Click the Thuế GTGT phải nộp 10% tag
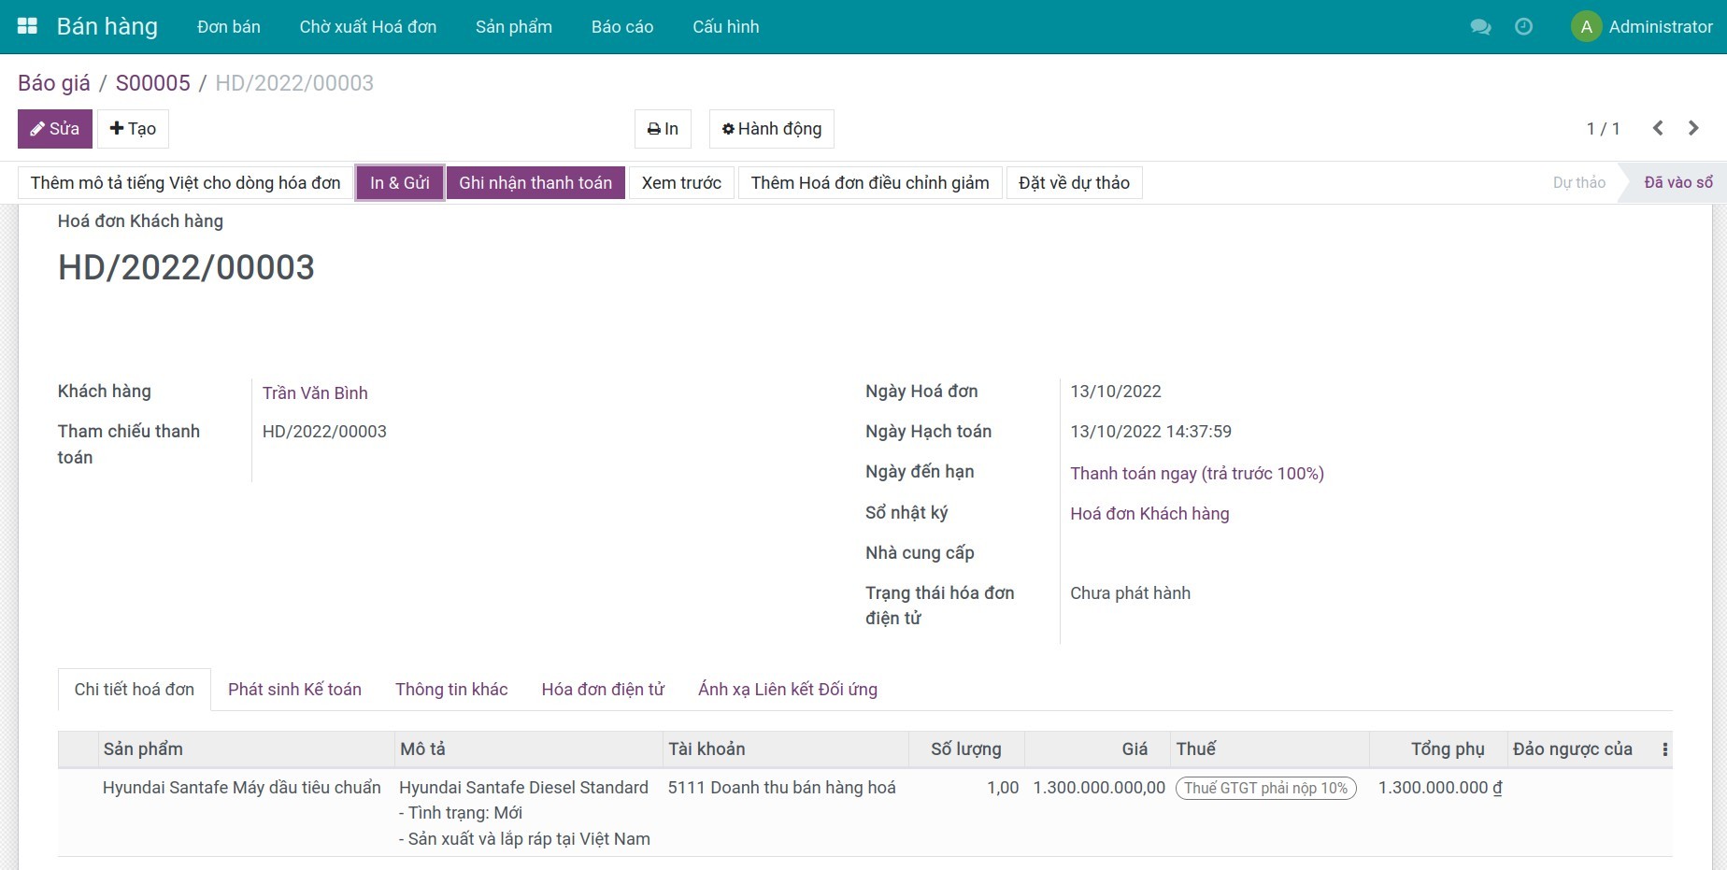The image size is (1727, 870). coord(1265,789)
